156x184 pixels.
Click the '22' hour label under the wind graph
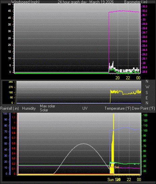click(x=128, y=78)
